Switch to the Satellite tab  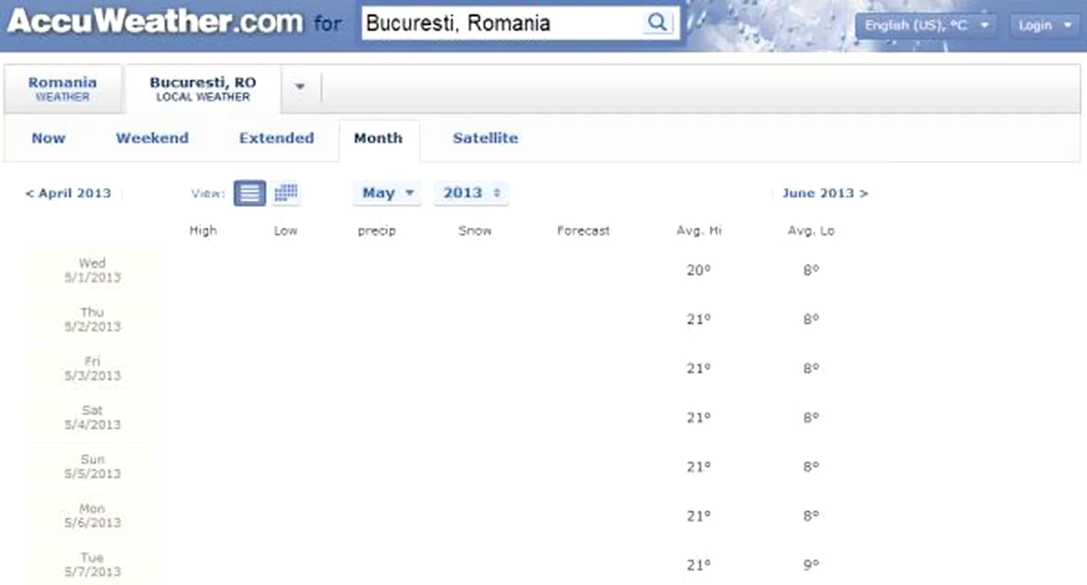point(485,139)
